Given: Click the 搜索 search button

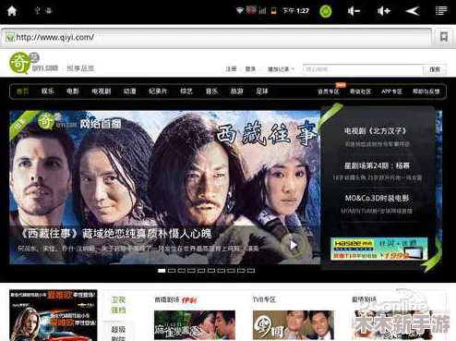Looking at the screenshot, I should point(435,69).
